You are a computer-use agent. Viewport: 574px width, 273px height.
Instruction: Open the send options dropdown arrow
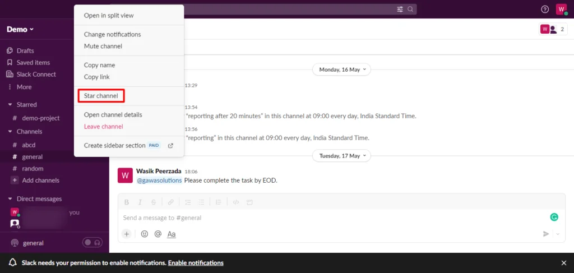point(558,234)
